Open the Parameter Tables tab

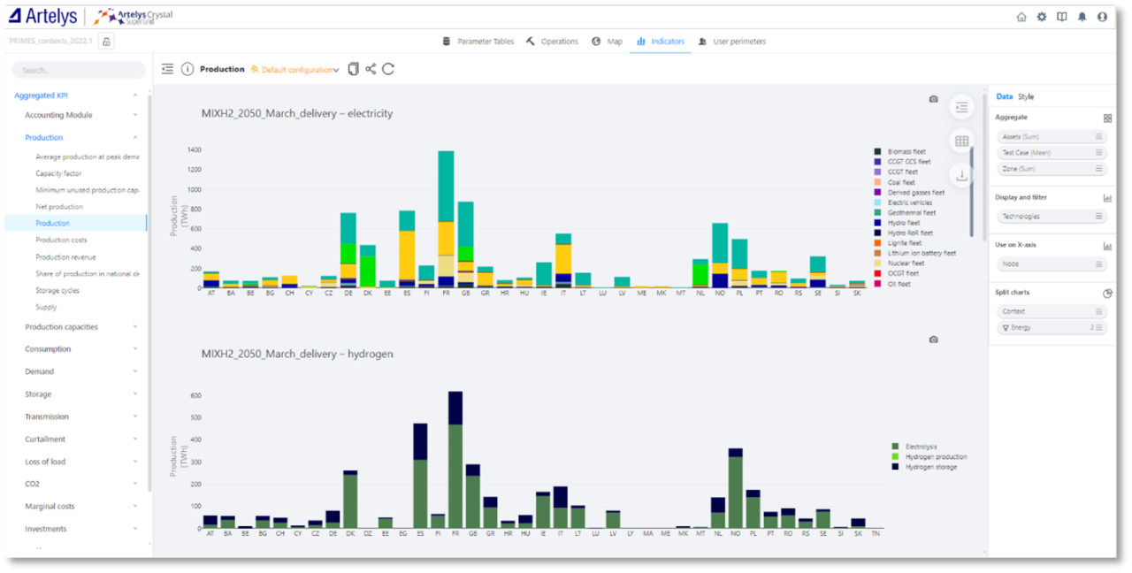[478, 42]
